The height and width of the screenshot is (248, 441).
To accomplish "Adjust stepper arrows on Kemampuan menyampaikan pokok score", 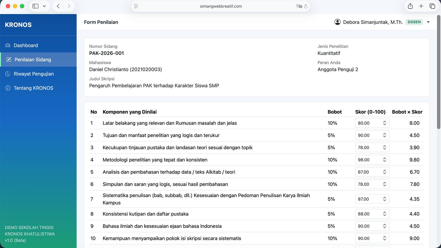I will (385, 238).
